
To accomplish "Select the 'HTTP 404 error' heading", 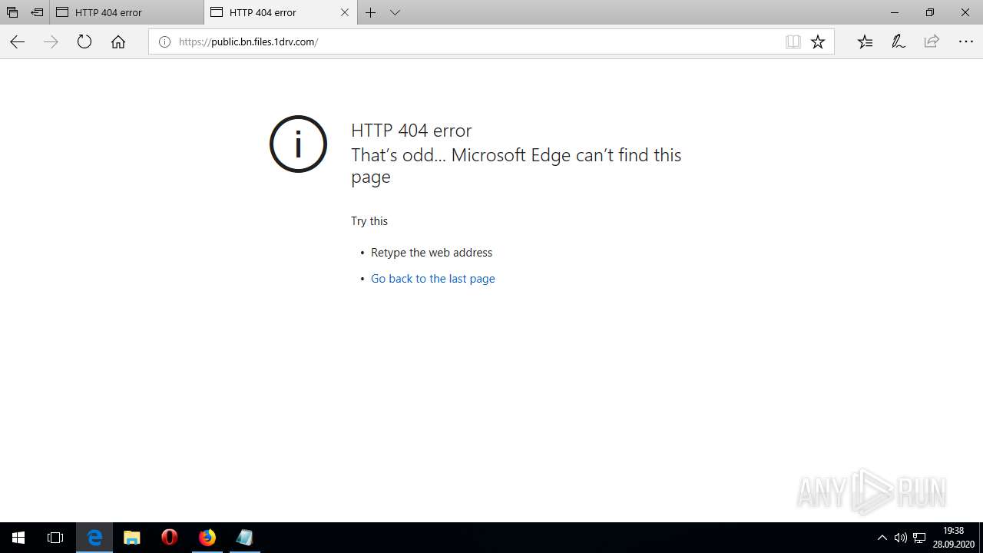I will (x=412, y=131).
